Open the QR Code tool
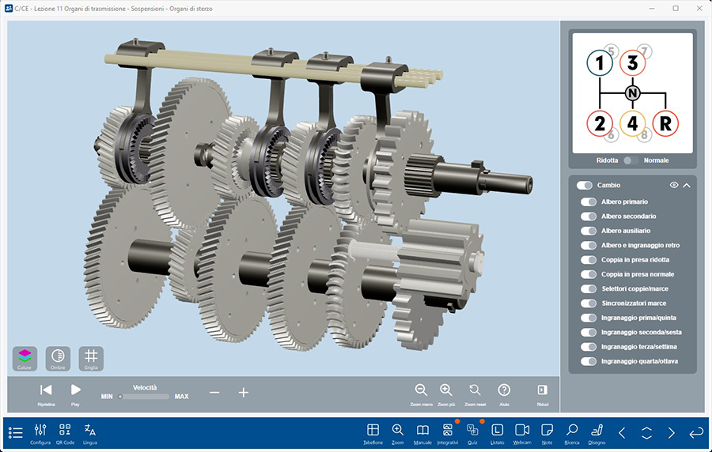 pos(65,431)
